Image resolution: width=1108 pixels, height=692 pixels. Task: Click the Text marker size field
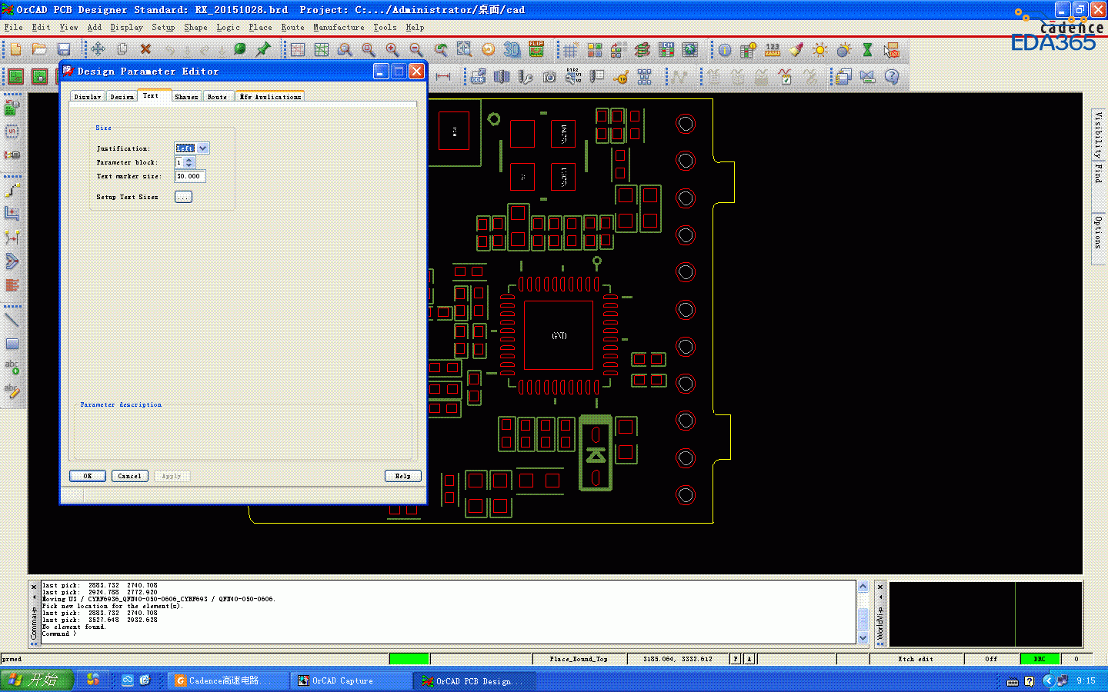click(x=189, y=176)
